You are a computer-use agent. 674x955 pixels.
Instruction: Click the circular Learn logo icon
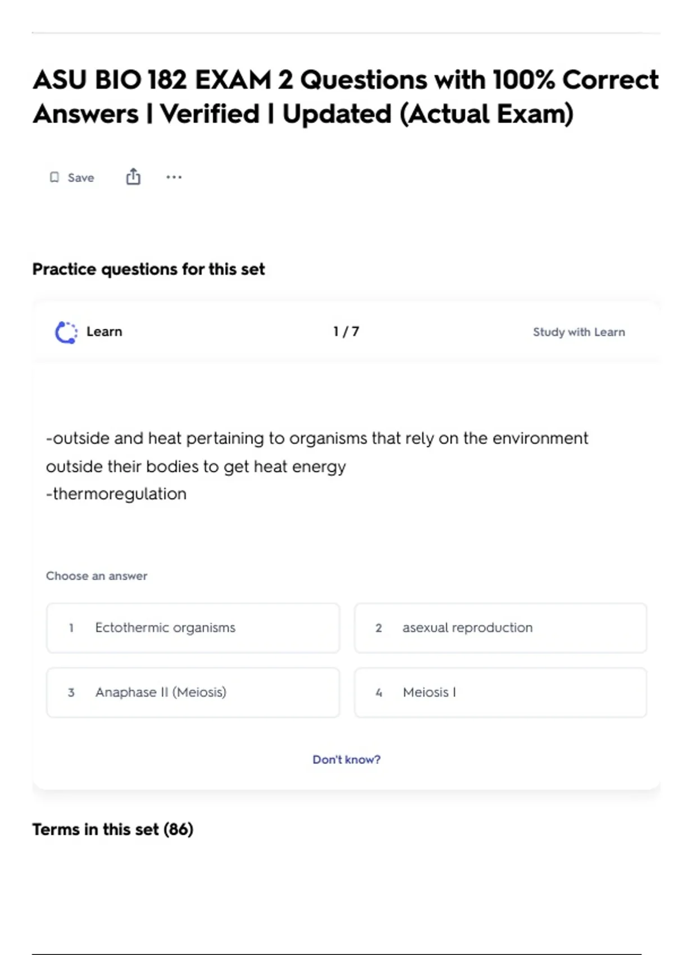click(66, 332)
